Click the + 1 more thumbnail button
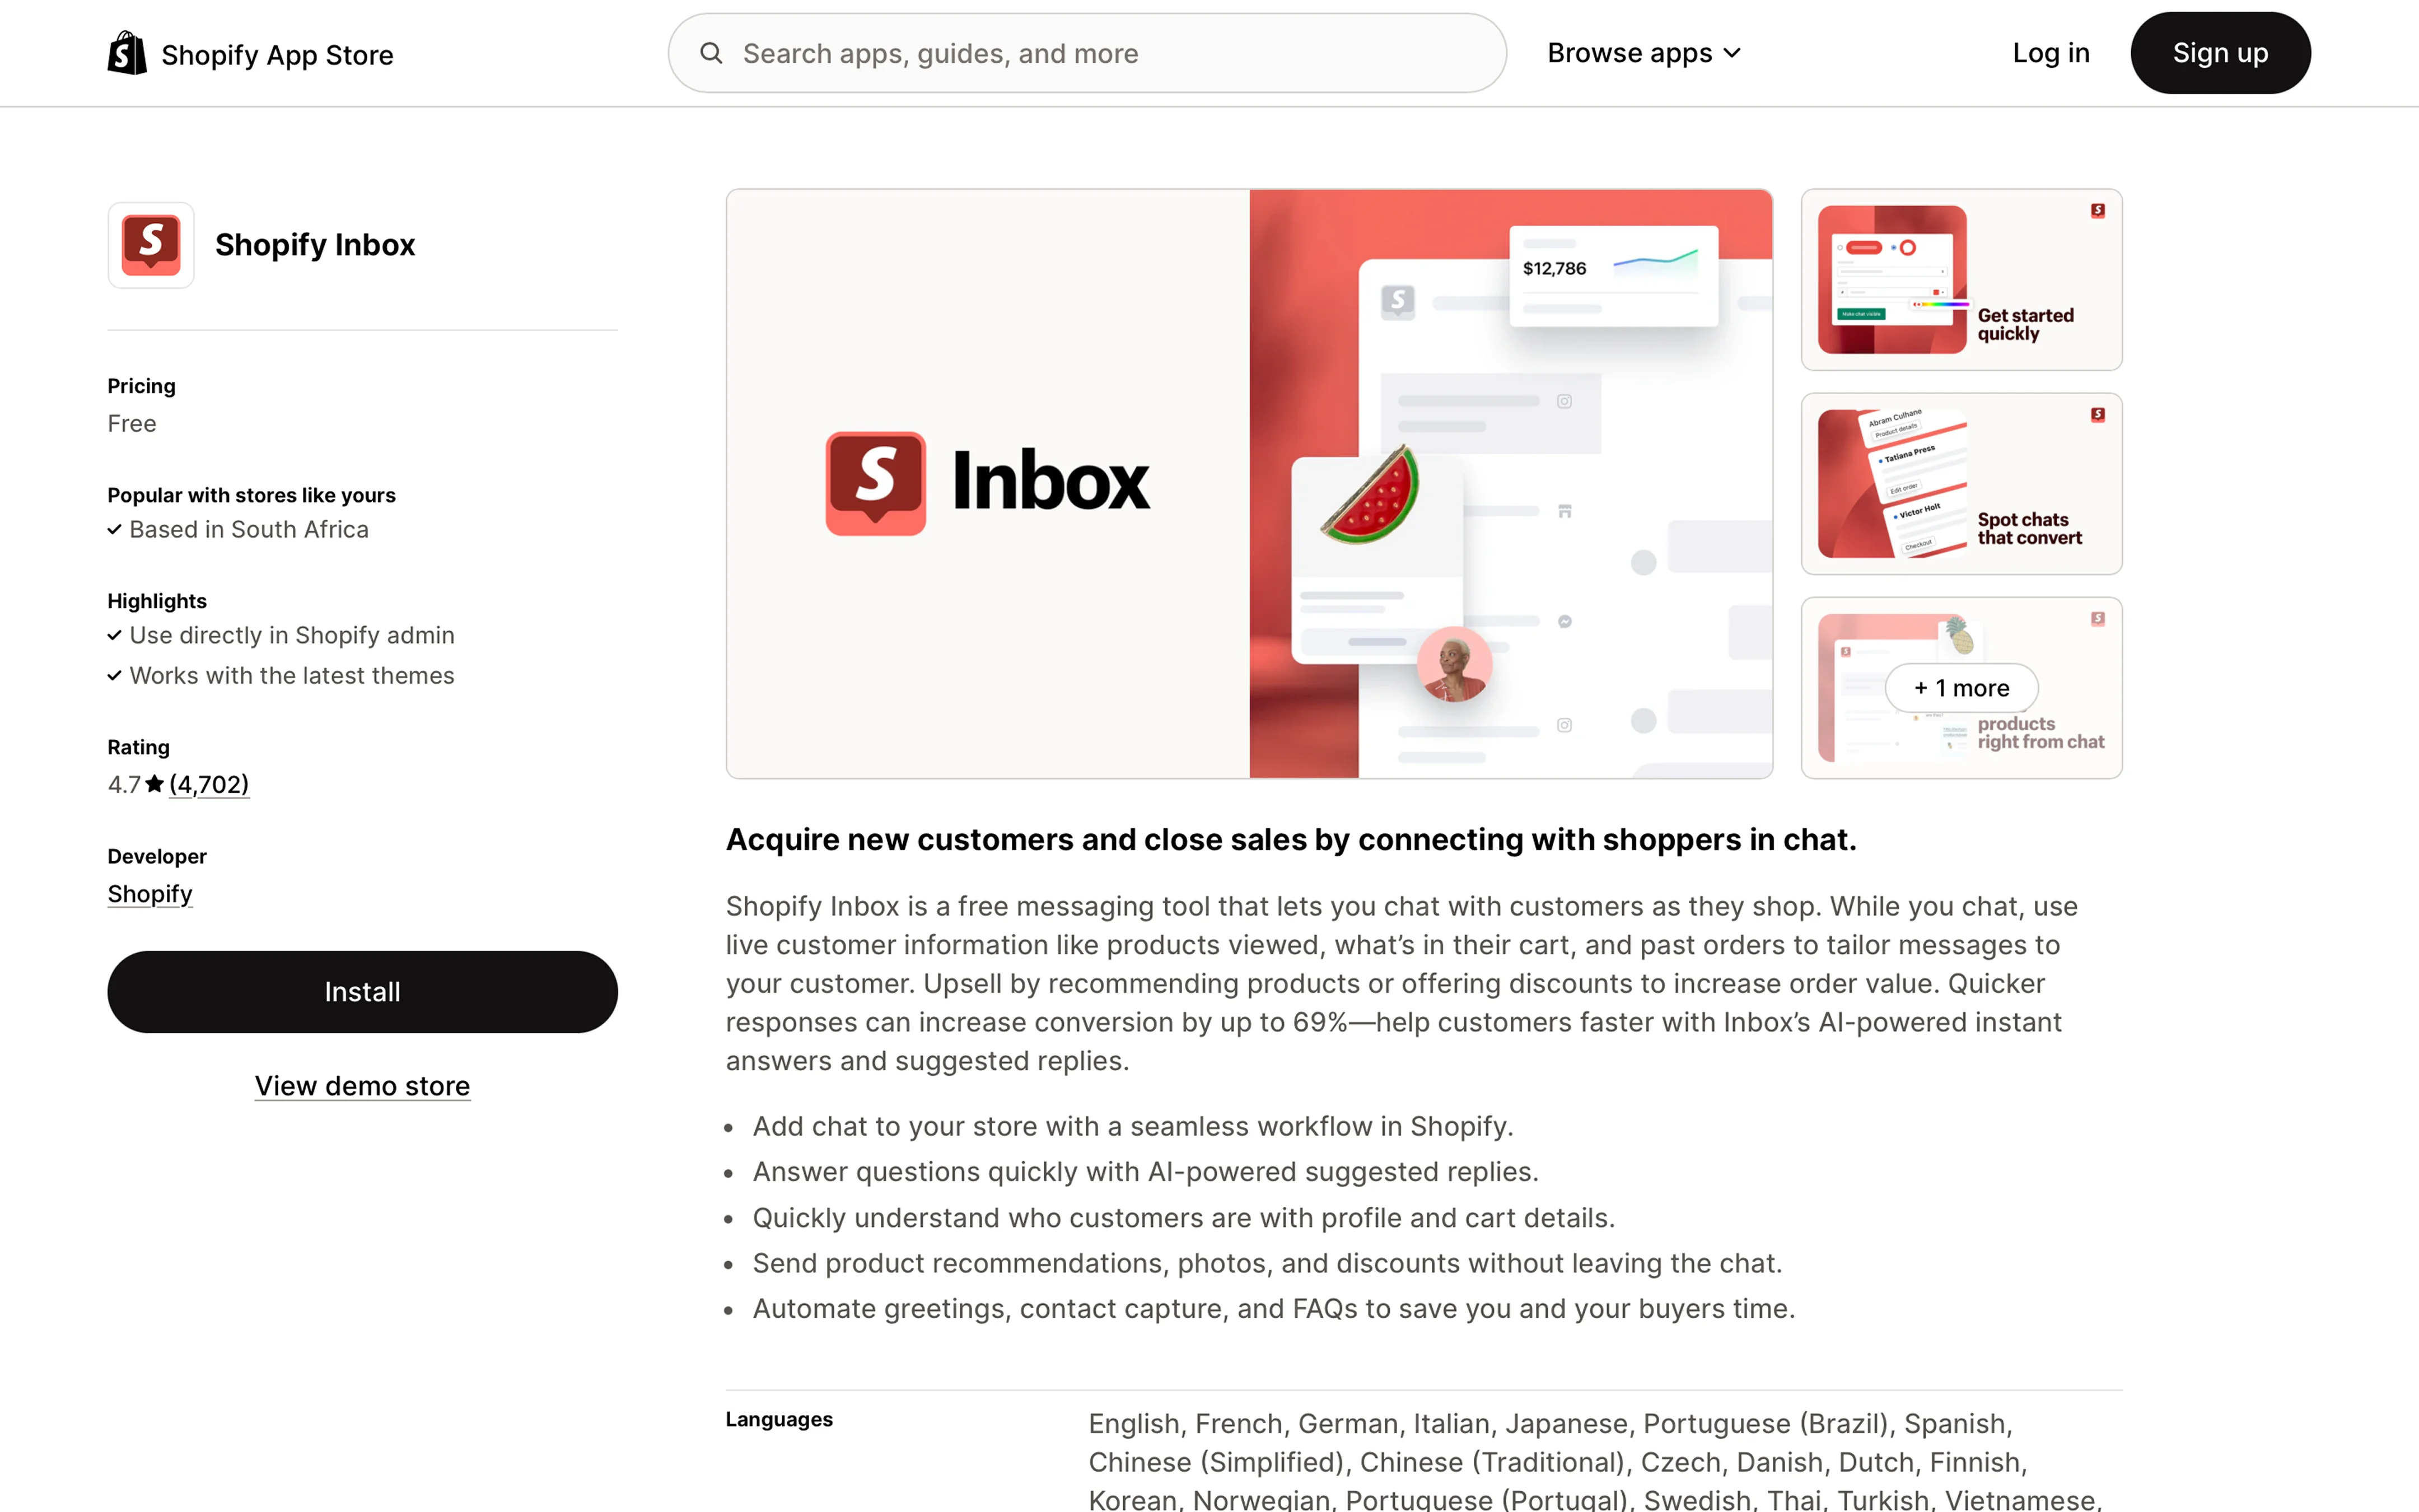 pos(1961,688)
